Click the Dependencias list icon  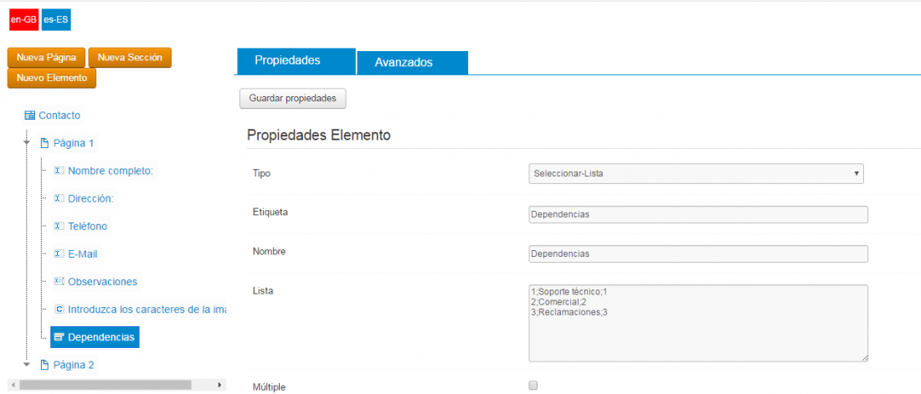[x=59, y=337]
